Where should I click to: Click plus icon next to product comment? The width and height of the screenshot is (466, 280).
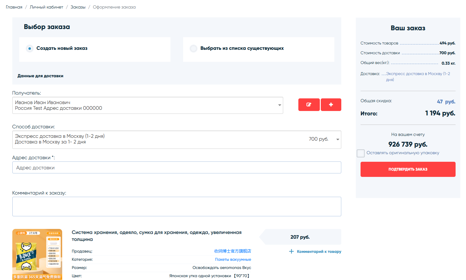click(291, 251)
